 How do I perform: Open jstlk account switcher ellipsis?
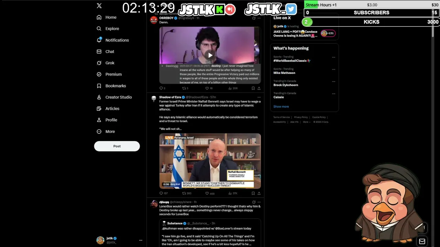pyautogui.click(x=141, y=240)
